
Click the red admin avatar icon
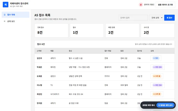coord(141,5)
